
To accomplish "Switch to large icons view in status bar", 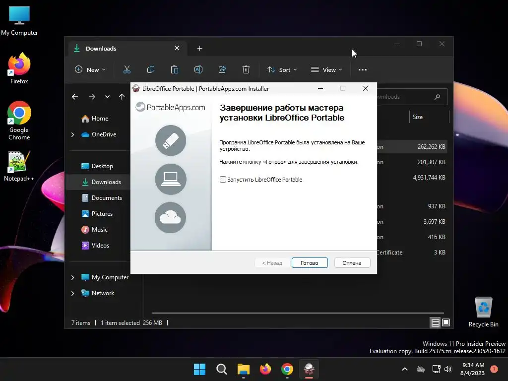I will click(446, 322).
